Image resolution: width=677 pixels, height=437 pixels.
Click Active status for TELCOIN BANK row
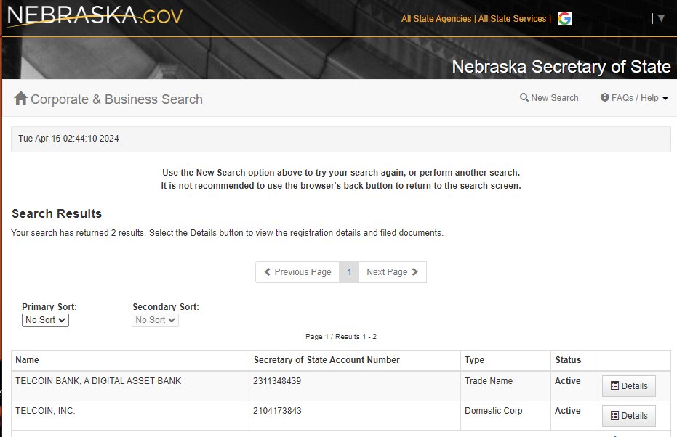pyautogui.click(x=568, y=381)
